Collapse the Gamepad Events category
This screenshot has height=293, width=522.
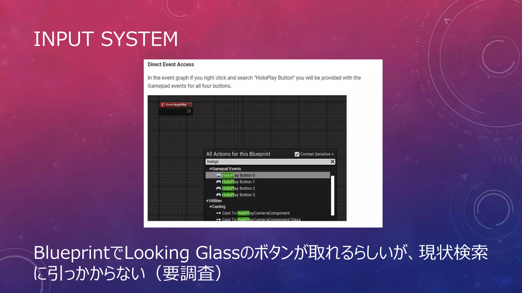tap(210, 169)
